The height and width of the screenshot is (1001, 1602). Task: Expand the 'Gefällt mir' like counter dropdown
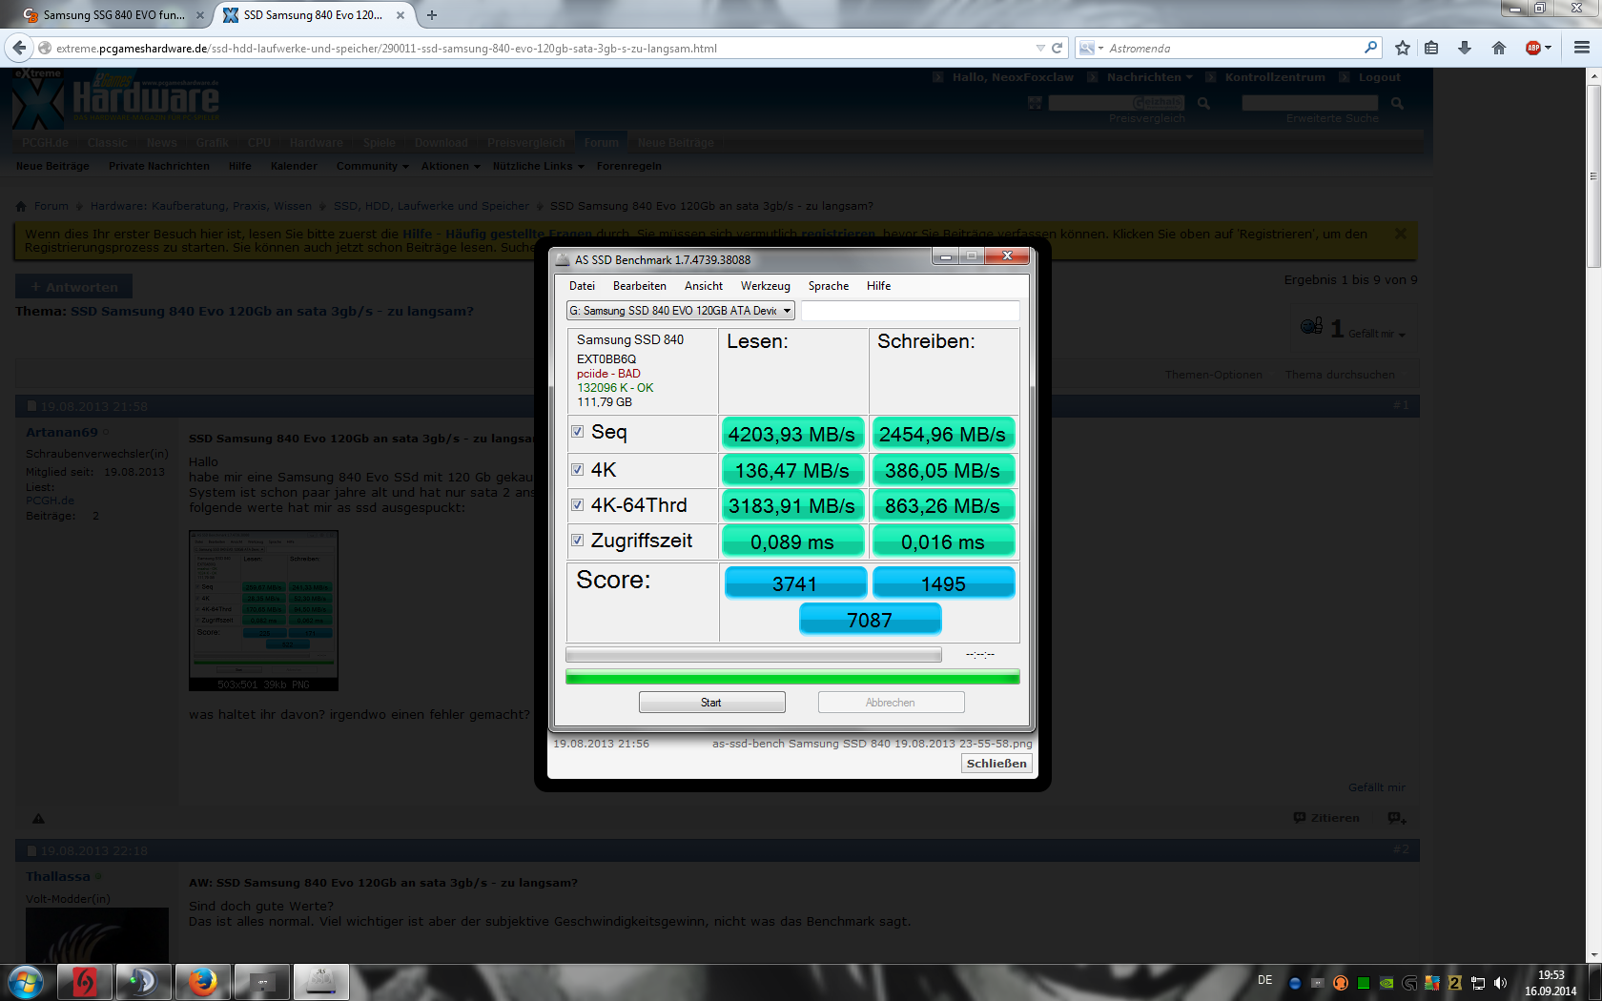1401,335
